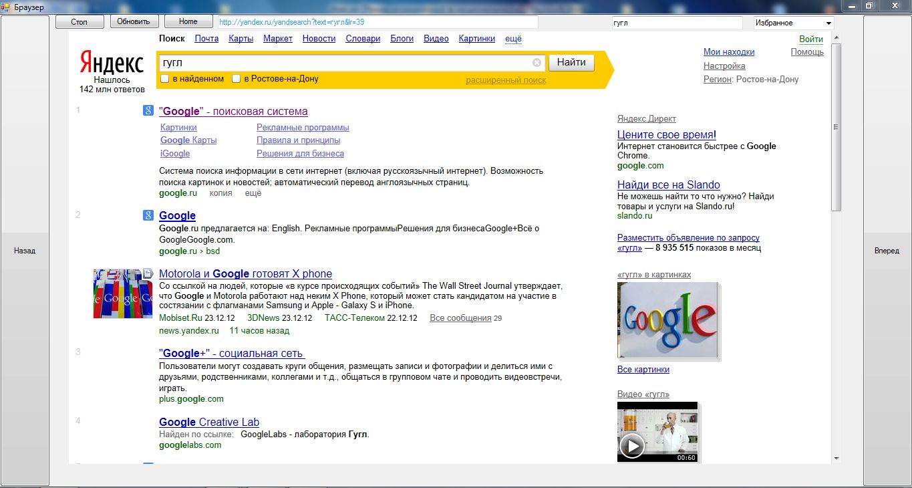Open the Картинки tab link
The height and width of the screenshot is (488, 912).
tap(477, 39)
